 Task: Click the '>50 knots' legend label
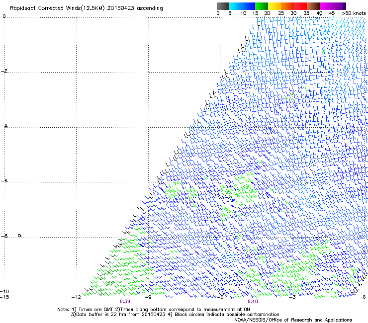tap(354, 13)
